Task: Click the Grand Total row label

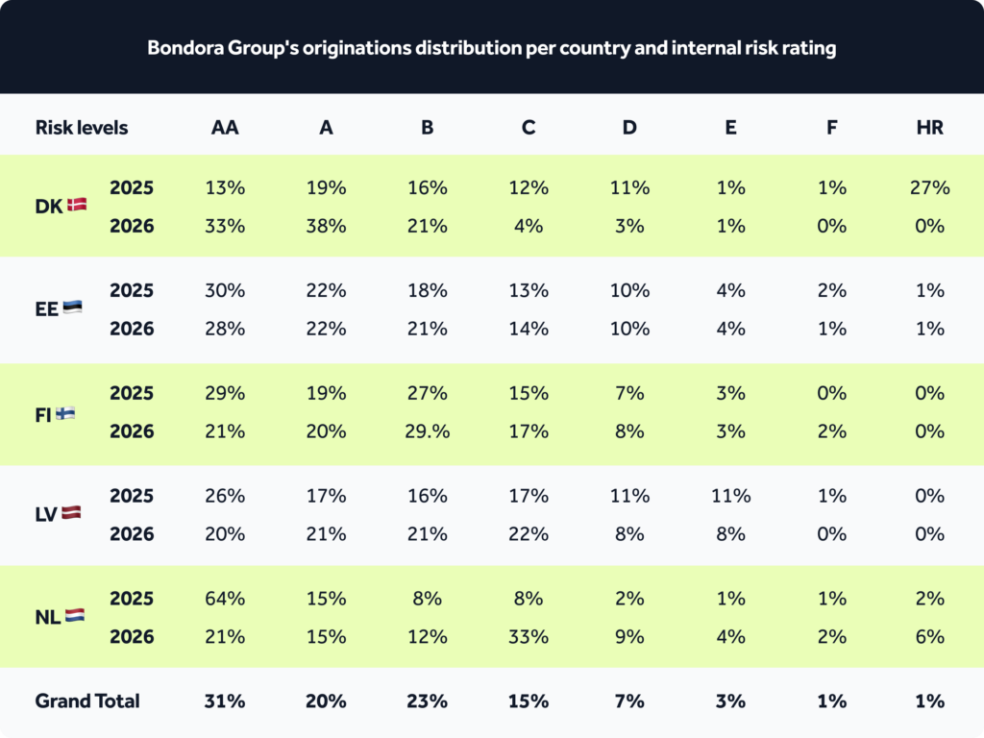Action: pyautogui.click(x=87, y=701)
